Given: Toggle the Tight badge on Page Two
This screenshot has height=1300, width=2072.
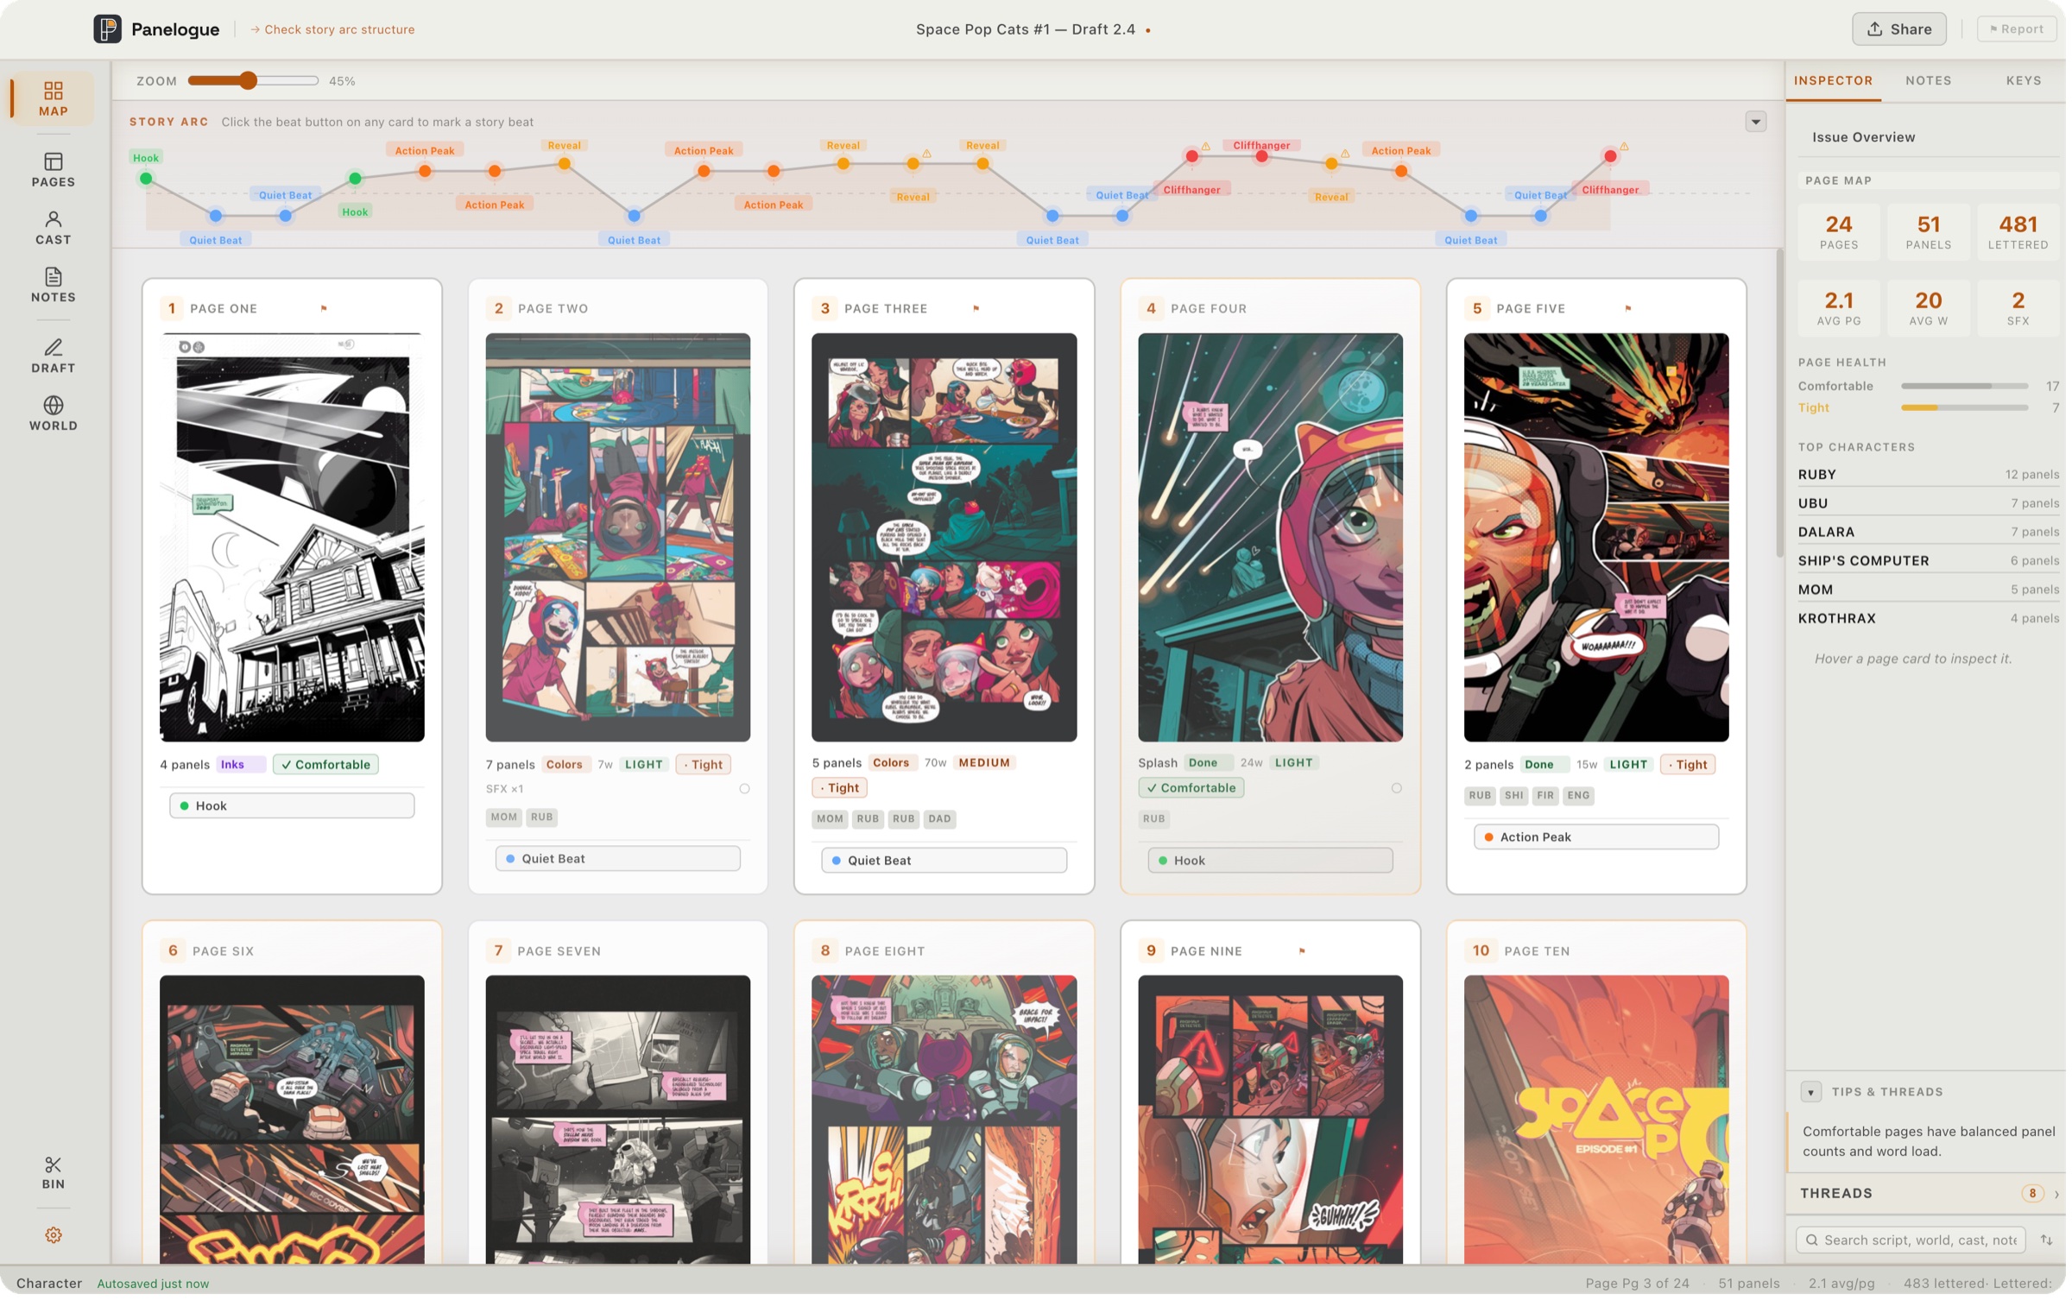Looking at the screenshot, I should point(705,767).
